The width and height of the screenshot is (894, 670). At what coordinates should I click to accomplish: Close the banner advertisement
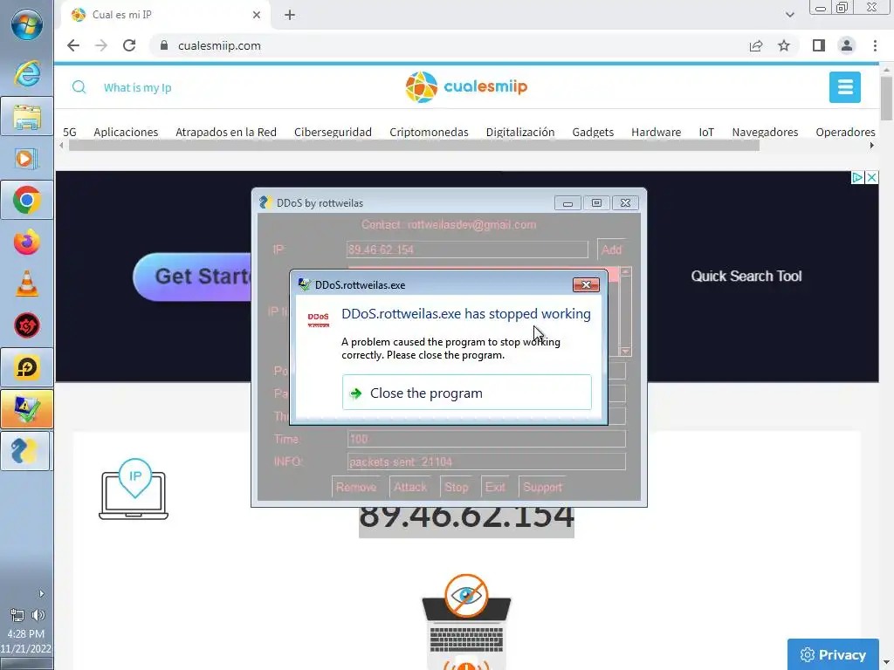872,178
